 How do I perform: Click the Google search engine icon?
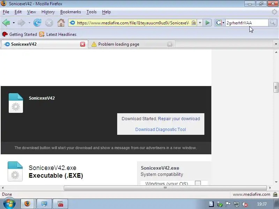click(x=219, y=23)
